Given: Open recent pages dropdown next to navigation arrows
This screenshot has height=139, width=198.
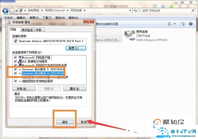Looking at the screenshot, I should pyautogui.click(x=17, y=11).
